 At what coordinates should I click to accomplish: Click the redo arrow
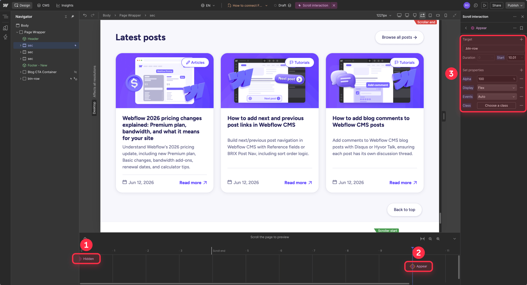(92, 15)
